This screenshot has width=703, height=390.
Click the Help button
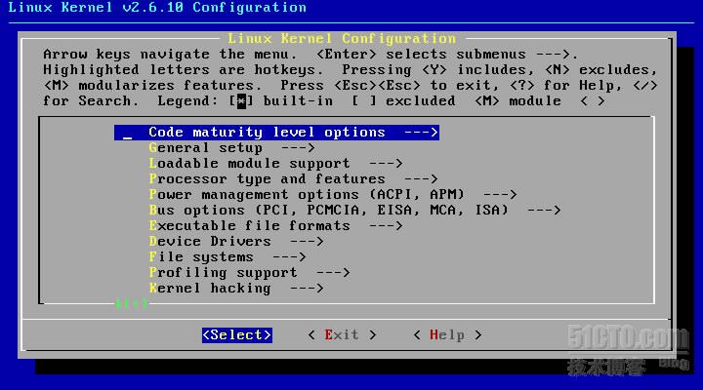(x=447, y=335)
